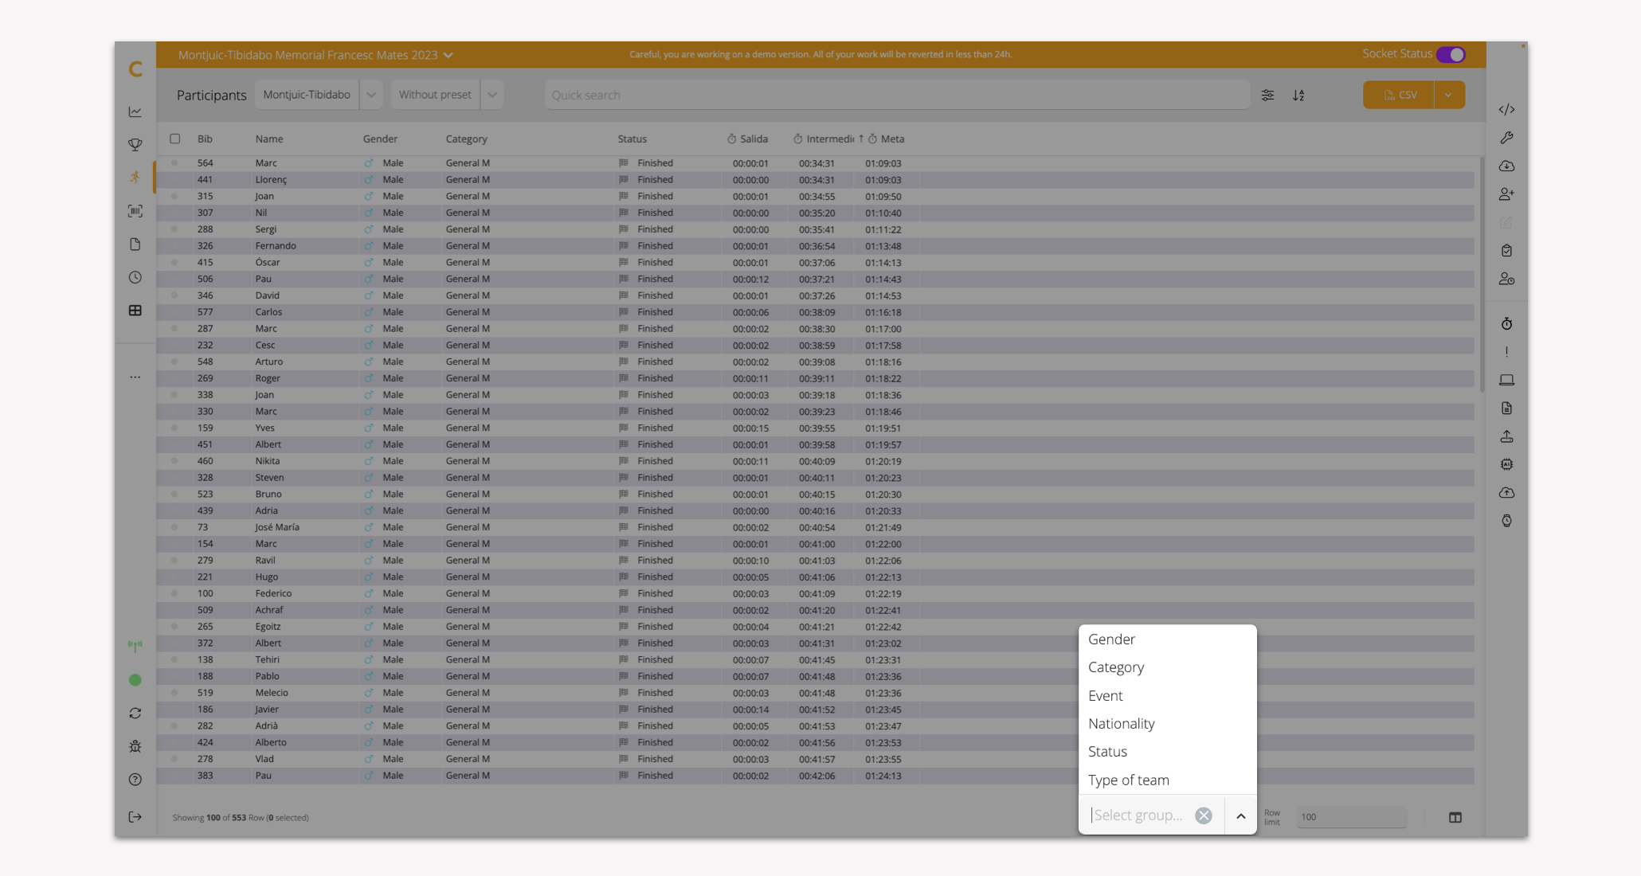Click the antenna signal icon
Screen dimensions: 1641x876
[135, 646]
